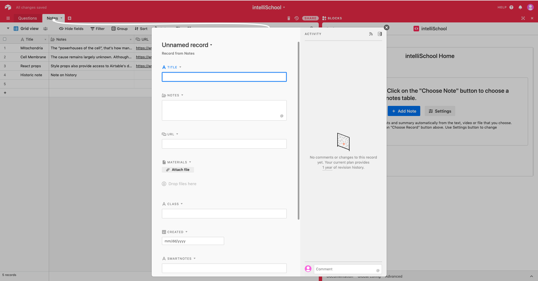Image resolution: width=538 pixels, height=281 pixels.
Task: Add a new table with plus icon
Action: 70,18
